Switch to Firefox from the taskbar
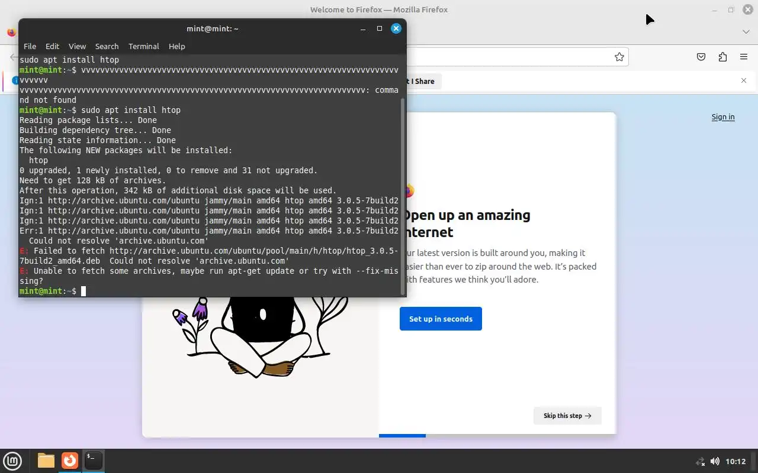758x473 pixels. (x=70, y=461)
